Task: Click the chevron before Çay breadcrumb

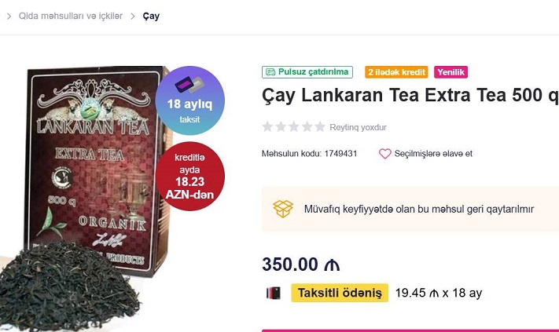Action: 133,16
